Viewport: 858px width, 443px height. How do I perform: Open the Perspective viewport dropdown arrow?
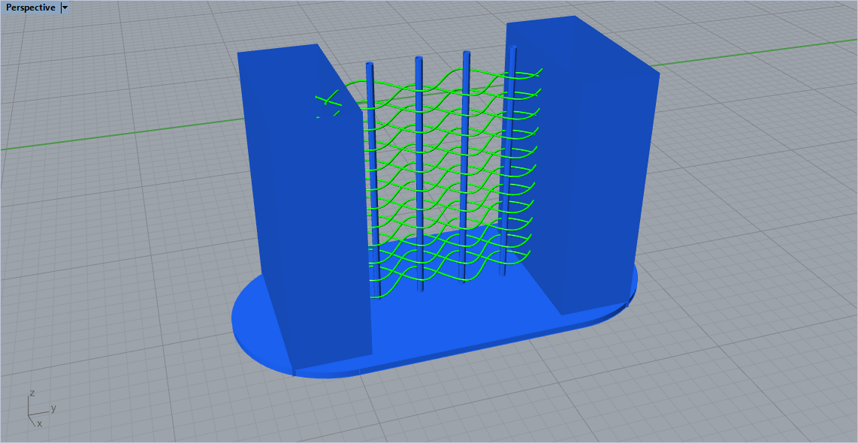[65, 8]
